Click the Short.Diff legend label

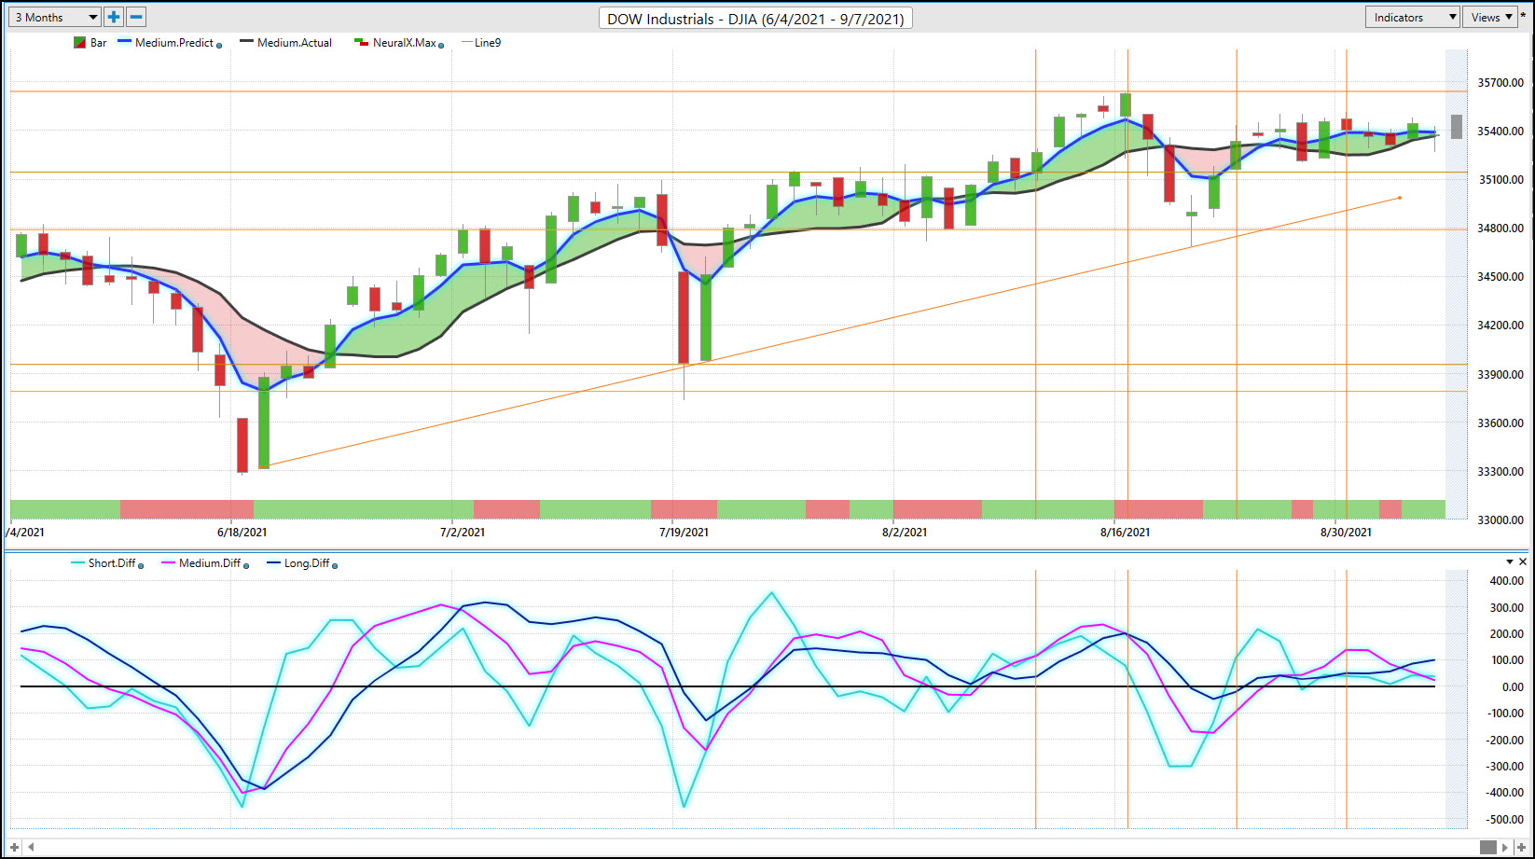click(112, 563)
